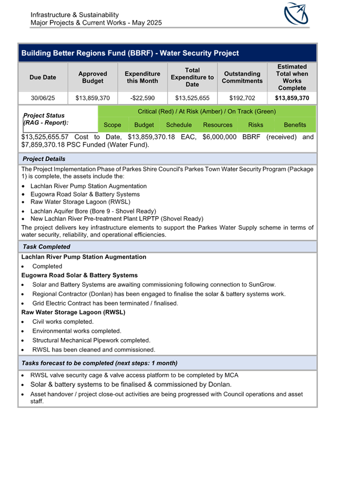The image size is (339, 491).
Task: Click the green Risks status cell
Action: (256, 125)
